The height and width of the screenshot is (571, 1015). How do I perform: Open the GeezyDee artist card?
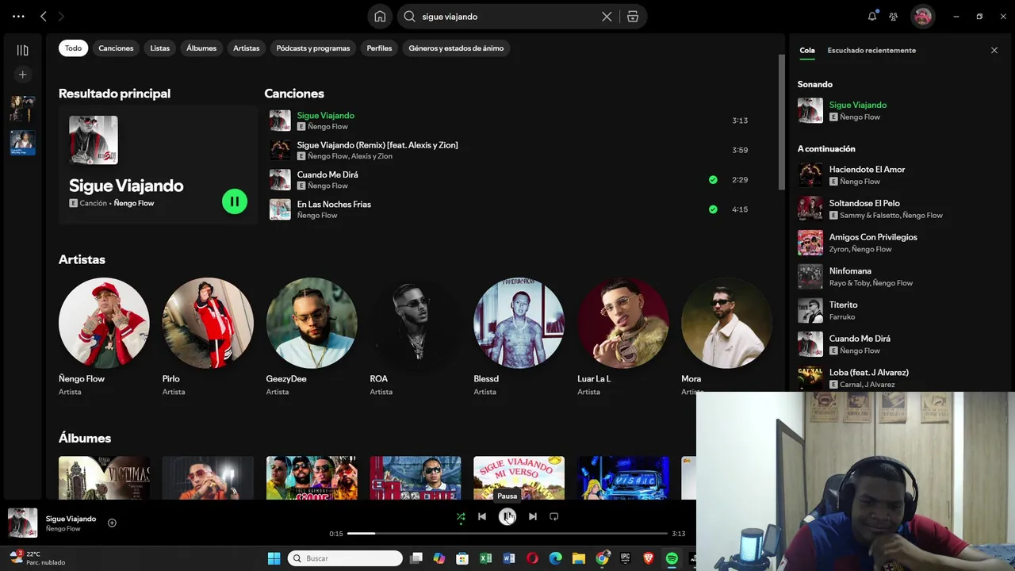312,337
